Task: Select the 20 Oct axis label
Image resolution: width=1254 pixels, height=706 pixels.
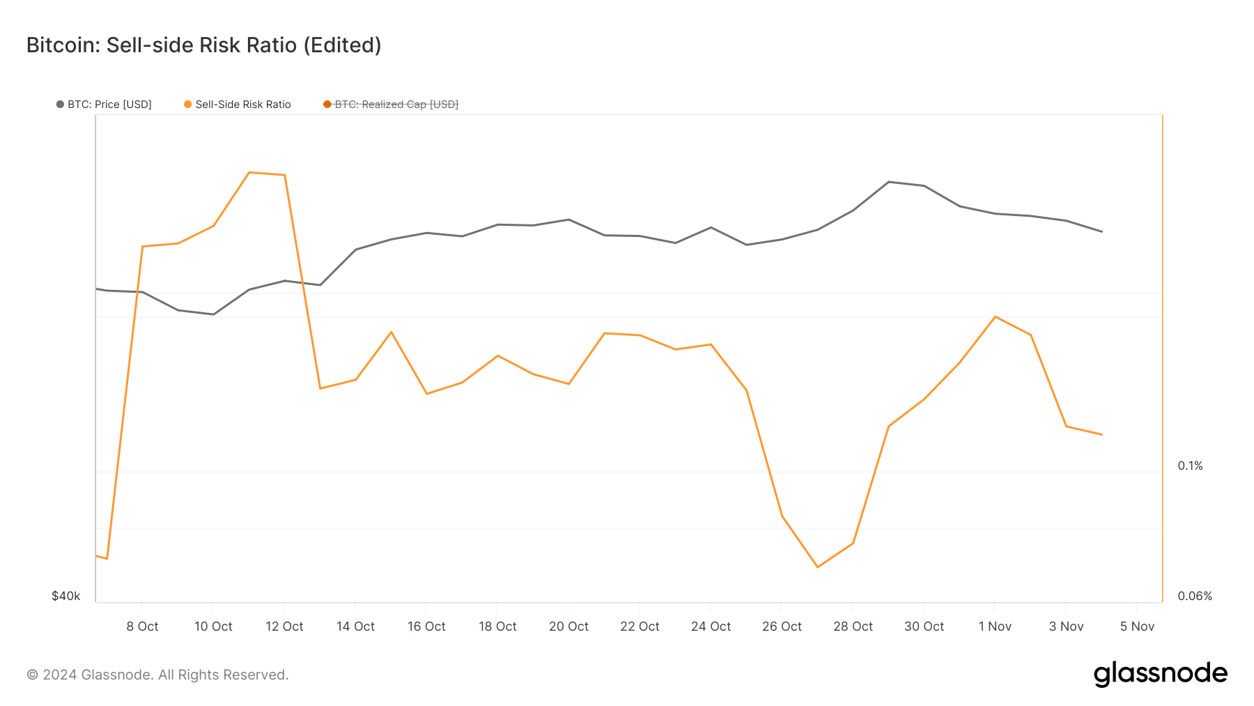Action: (568, 627)
